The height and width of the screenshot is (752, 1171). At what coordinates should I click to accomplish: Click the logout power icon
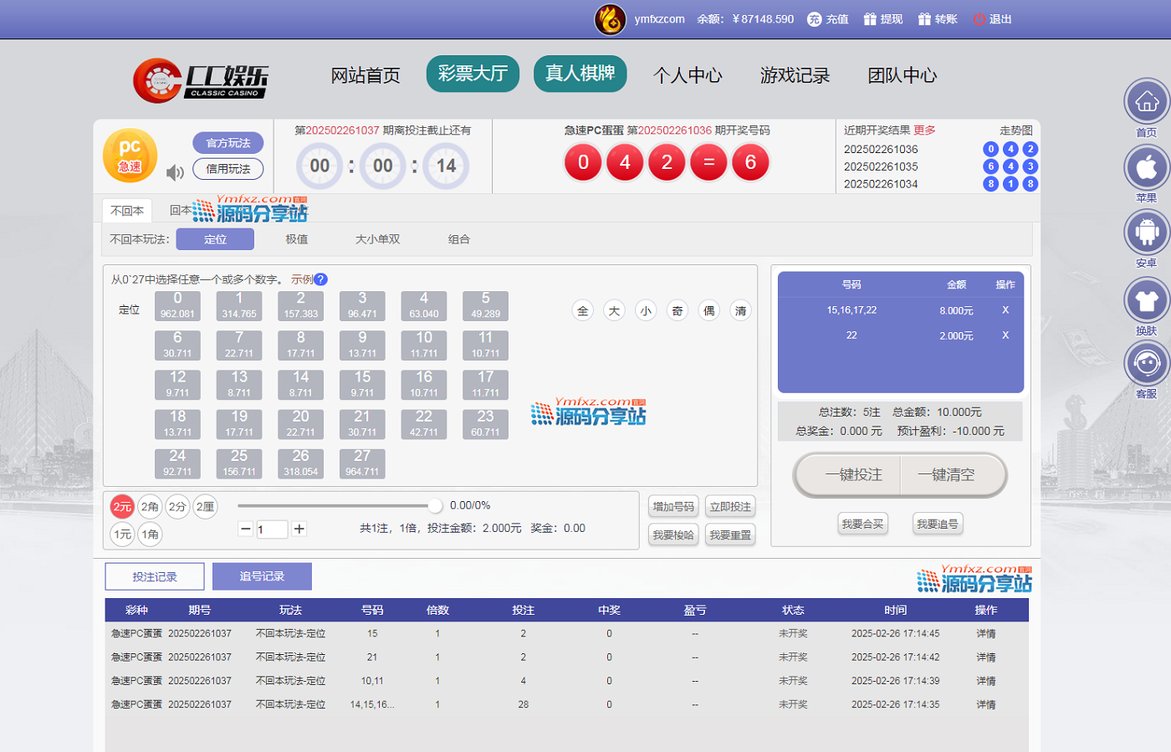click(979, 19)
